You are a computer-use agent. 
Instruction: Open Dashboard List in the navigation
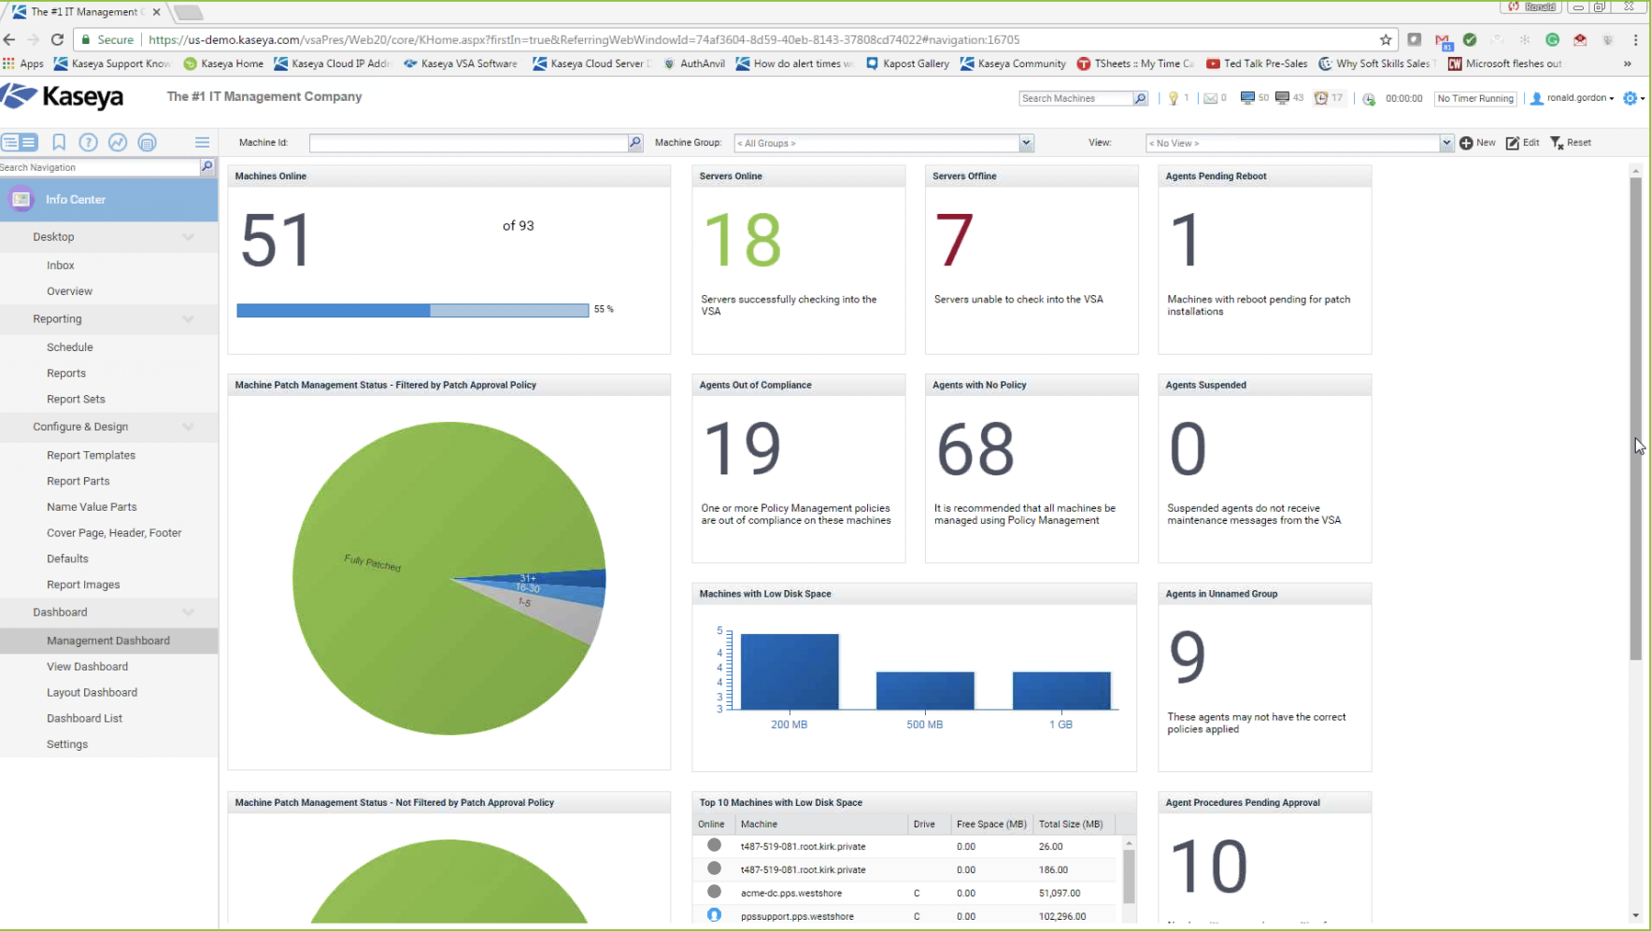pos(84,718)
